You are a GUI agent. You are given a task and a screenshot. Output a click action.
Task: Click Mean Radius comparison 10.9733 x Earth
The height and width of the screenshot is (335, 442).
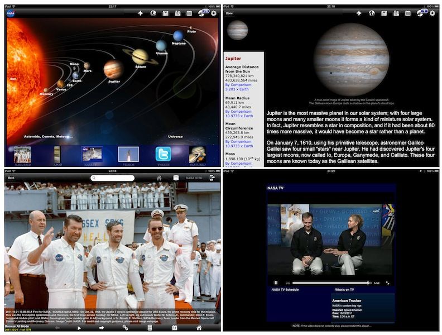click(239, 114)
